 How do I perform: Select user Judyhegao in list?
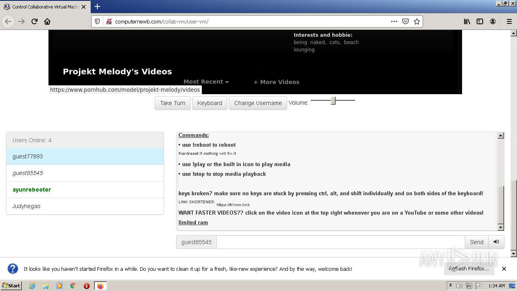85,206
